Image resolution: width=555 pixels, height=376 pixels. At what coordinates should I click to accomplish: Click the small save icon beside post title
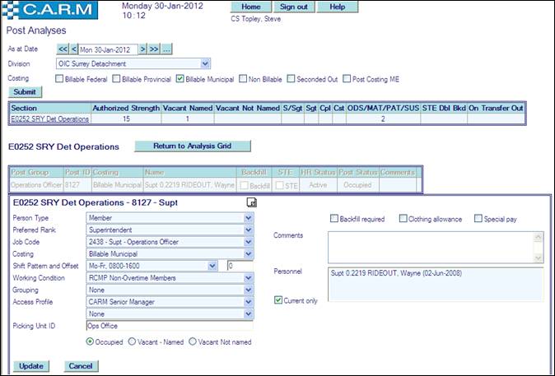pos(252,202)
